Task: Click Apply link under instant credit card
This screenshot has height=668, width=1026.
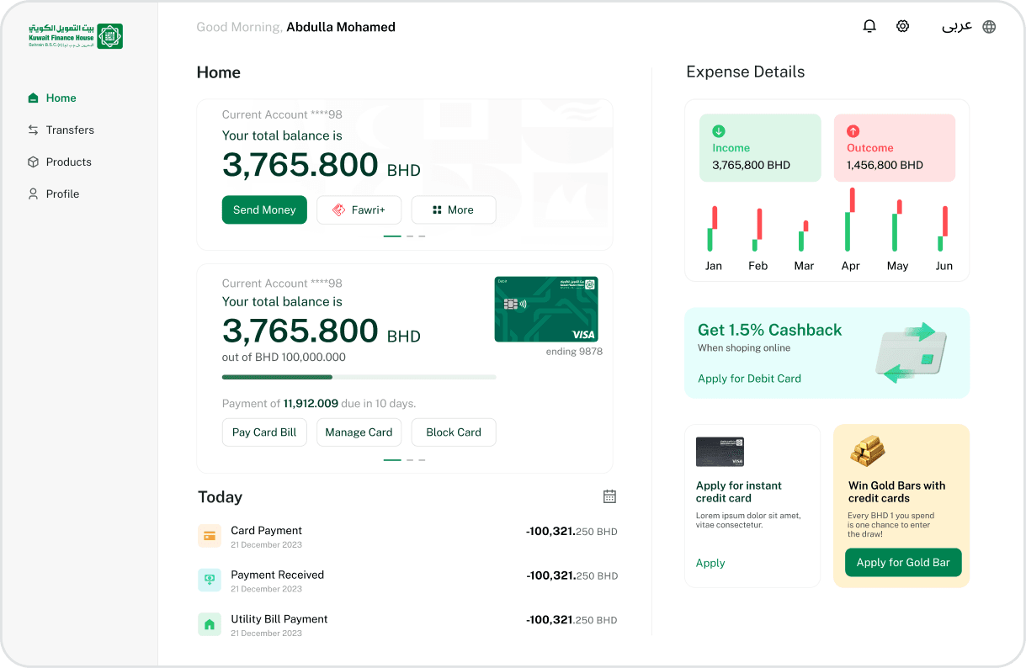Action: pyautogui.click(x=710, y=563)
